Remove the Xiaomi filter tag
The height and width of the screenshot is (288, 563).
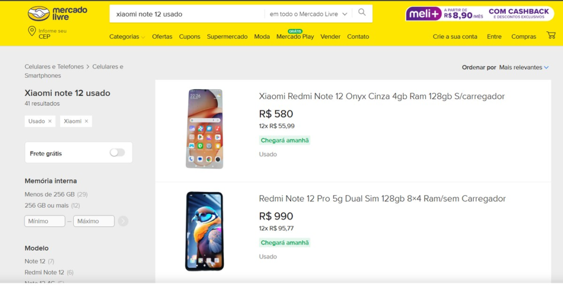[86, 121]
